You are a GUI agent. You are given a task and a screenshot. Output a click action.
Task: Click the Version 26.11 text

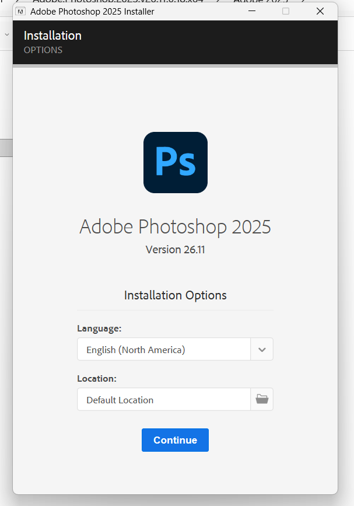click(175, 250)
